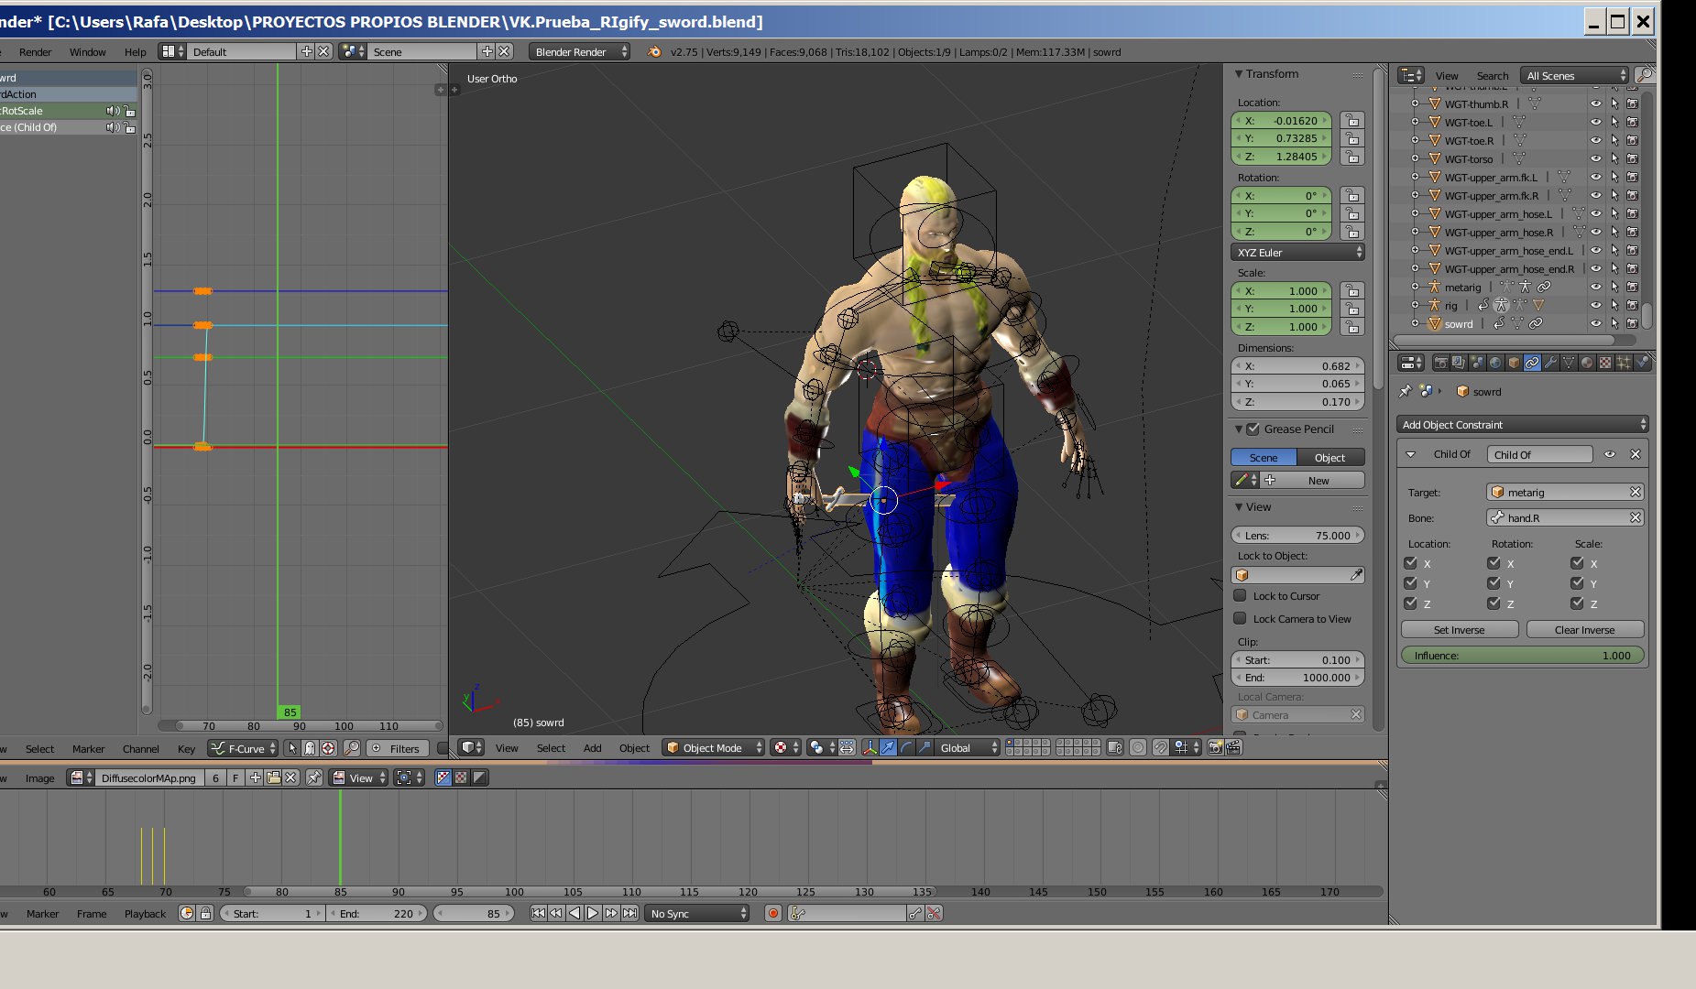
Task: Click the Clear Inverse button
Action: click(1584, 630)
